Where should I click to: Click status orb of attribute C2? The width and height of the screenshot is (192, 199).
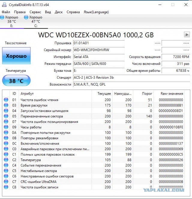tap(6, 160)
